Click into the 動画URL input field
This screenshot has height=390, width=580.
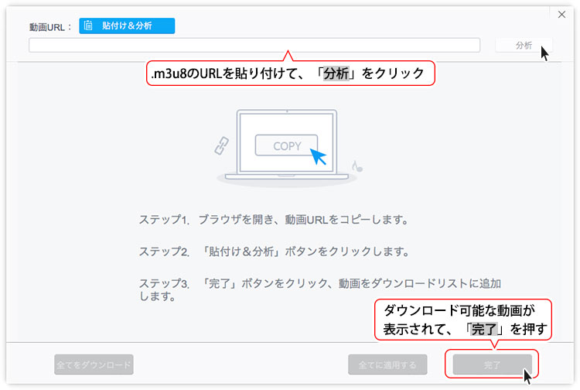pos(254,45)
